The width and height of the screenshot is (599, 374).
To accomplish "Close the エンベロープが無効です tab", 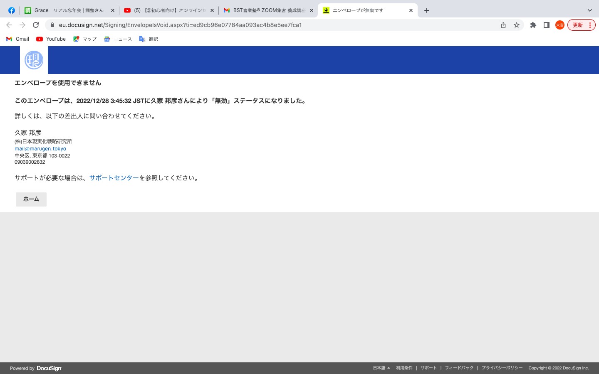I will tap(411, 10).
